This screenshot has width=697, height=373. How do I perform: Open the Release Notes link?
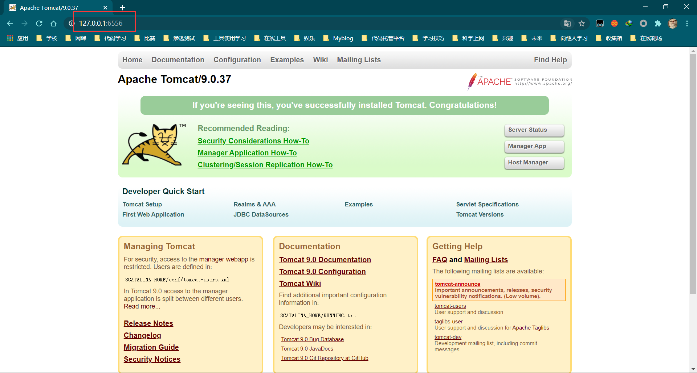148,323
